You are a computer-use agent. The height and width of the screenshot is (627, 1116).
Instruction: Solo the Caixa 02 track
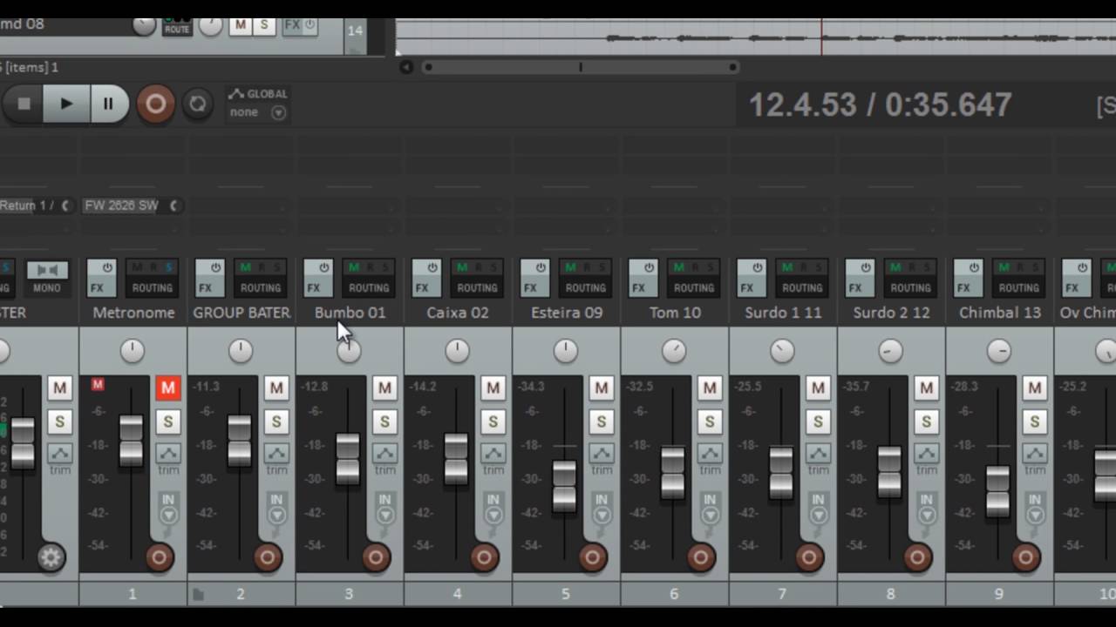click(493, 422)
